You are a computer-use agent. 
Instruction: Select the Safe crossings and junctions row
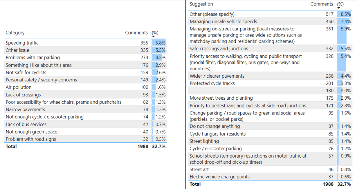(219, 49)
